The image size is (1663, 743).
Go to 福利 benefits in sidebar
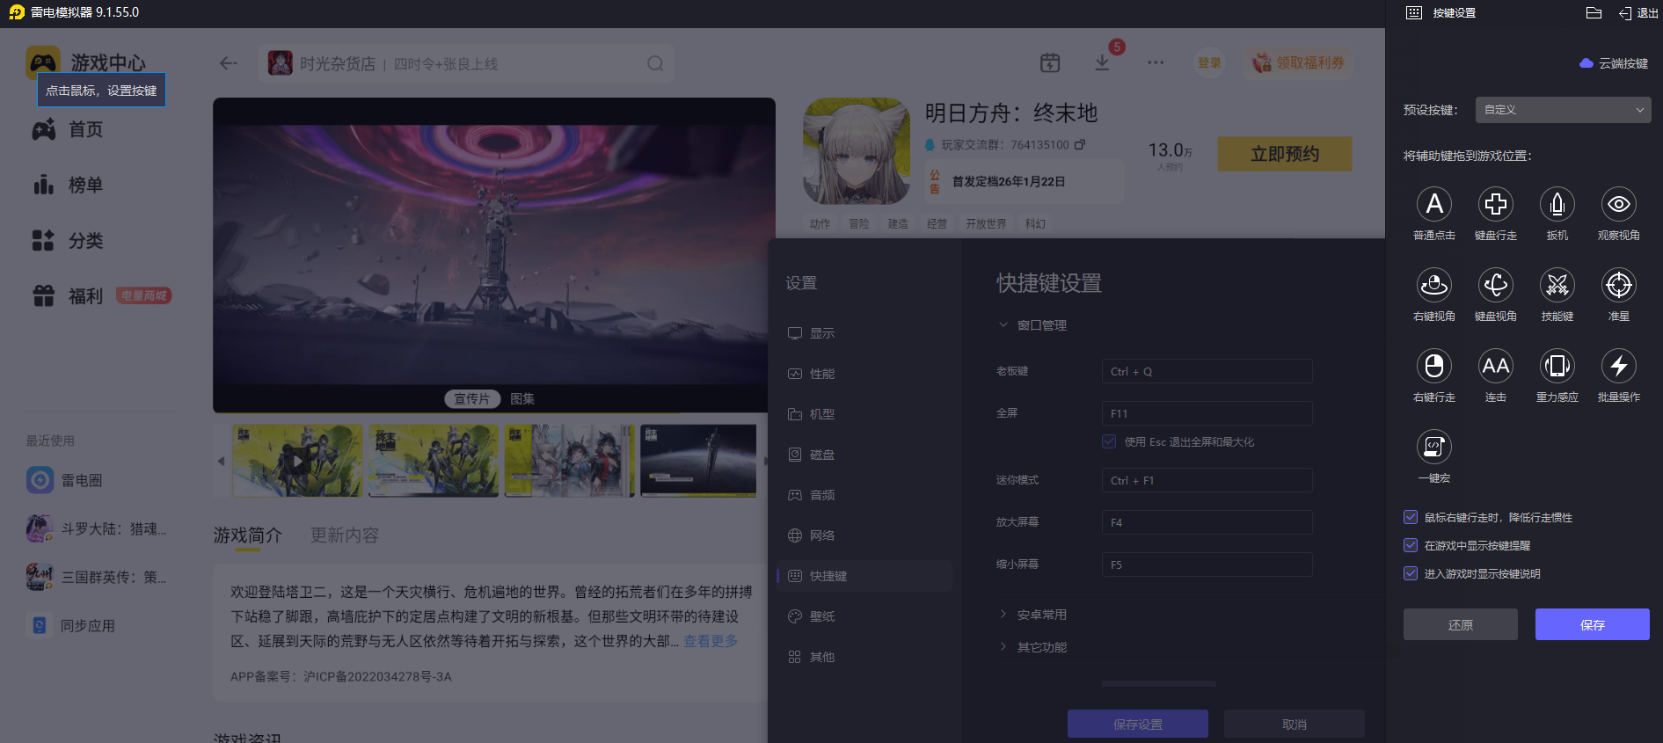pos(68,296)
